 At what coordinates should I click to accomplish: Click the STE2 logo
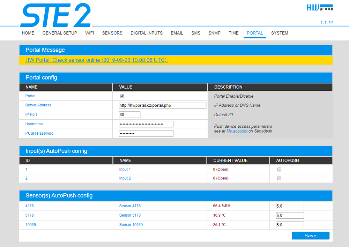point(55,15)
